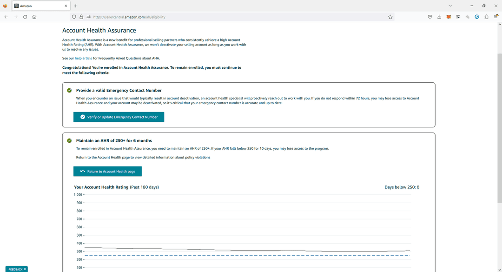Minimize the Firefox window
The width and height of the screenshot is (502, 272).
tap(472, 6)
